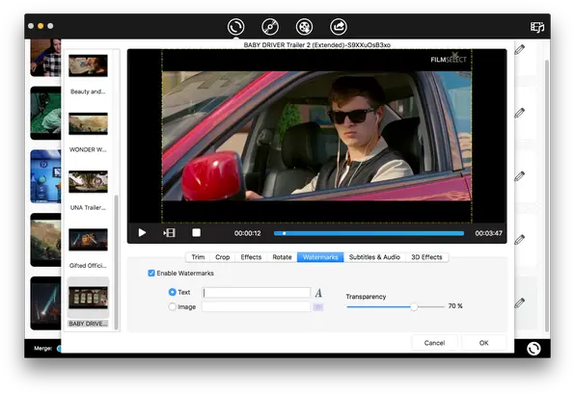Click the browse image folder icon
The width and height of the screenshot is (574, 394).
[317, 307]
